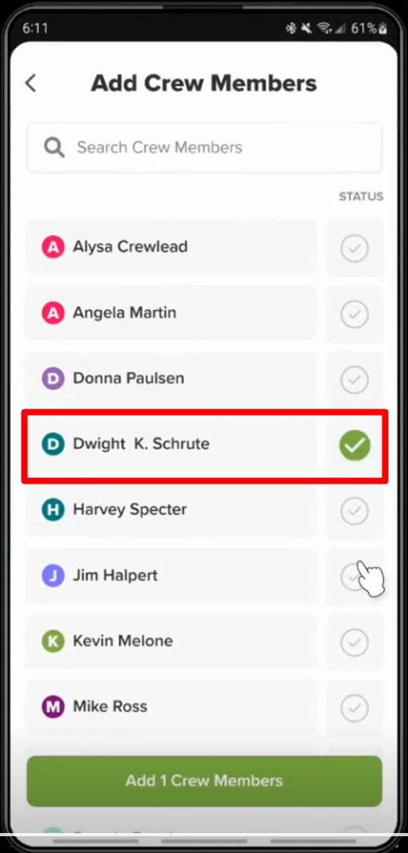
Task: Click Donna Paulsen's purple D avatar
Action: coord(53,379)
